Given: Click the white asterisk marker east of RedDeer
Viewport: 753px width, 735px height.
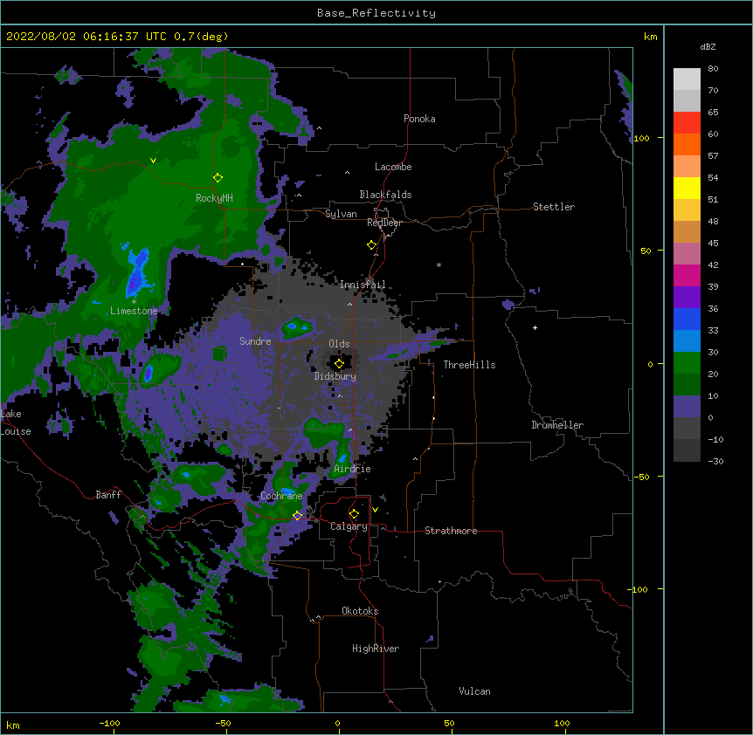Looking at the screenshot, I should coord(439,264).
